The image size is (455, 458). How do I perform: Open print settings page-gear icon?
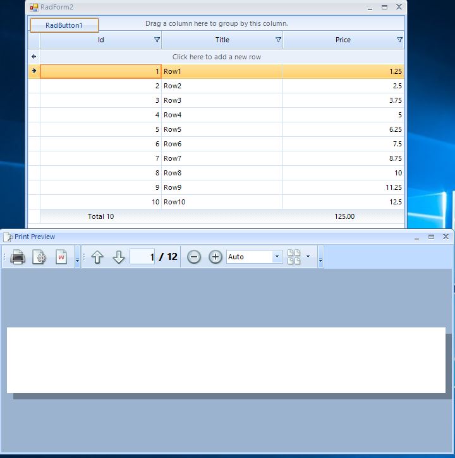pos(39,257)
